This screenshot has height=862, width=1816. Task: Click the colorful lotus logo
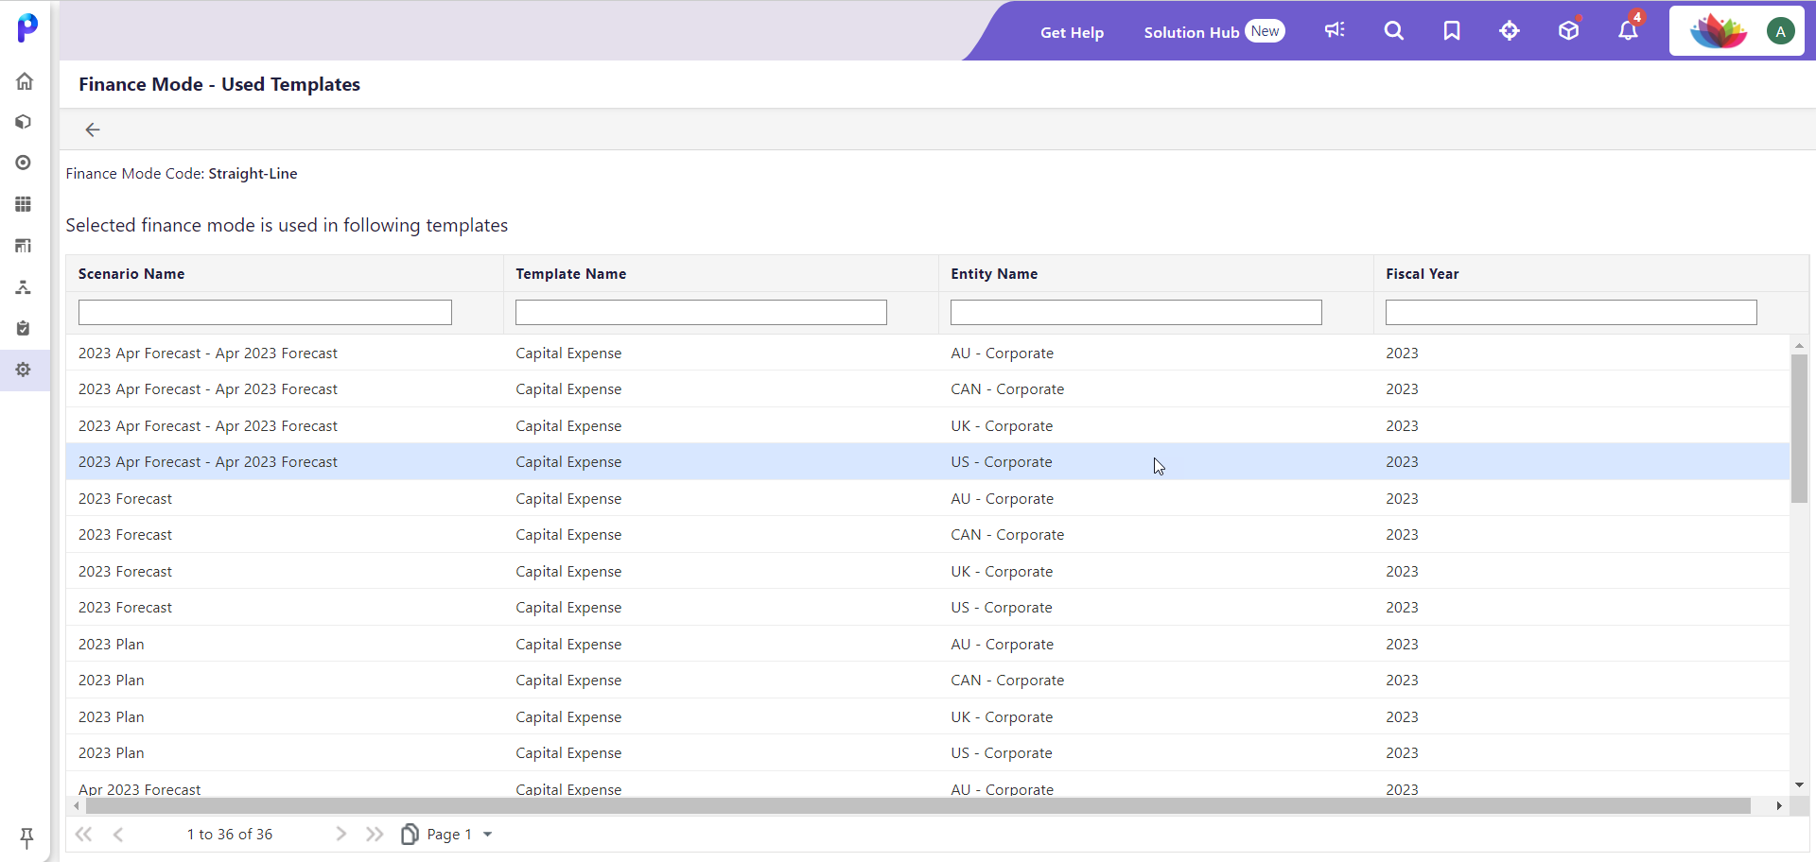click(1719, 31)
